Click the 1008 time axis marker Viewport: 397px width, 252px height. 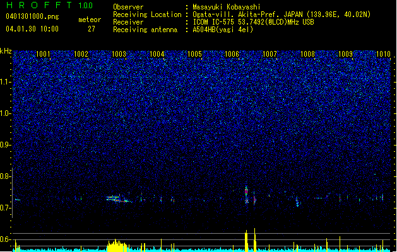pyautogui.click(x=307, y=54)
